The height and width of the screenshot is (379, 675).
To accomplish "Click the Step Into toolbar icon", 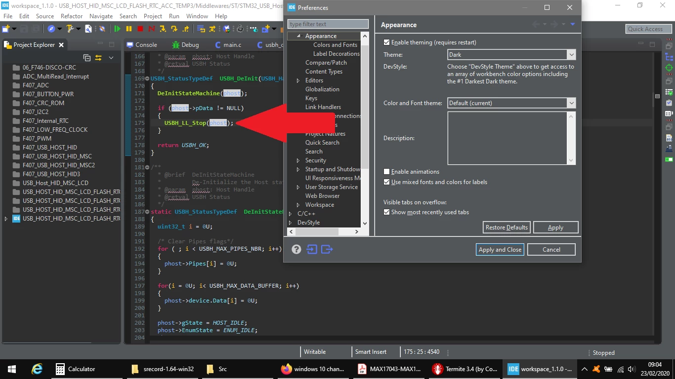I will tap(163, 29).
